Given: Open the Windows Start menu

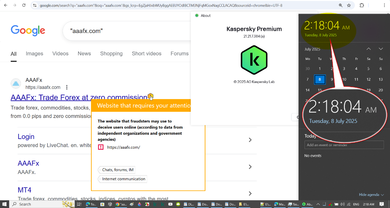Looking at the screenshot, I should pyautogui.click(x=5, y=204).
